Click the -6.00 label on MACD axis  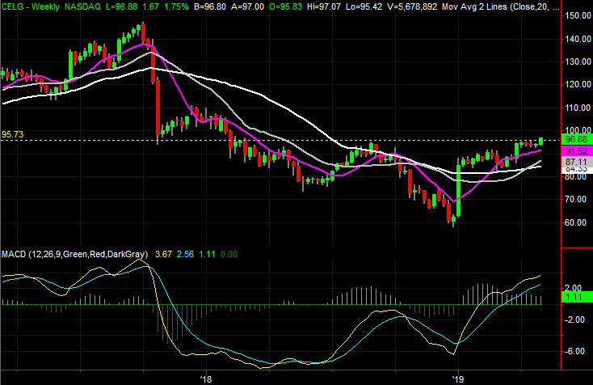point(576,351)
